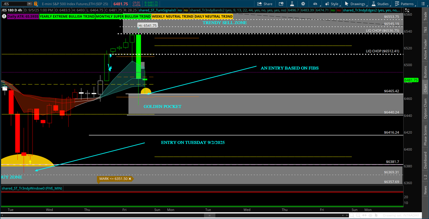Open the chart list menu icon
This screenshot has height=219, width=429.
(423, 4)
